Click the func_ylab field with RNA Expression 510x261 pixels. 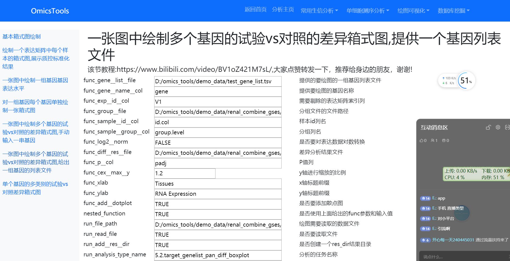(218, 194)
